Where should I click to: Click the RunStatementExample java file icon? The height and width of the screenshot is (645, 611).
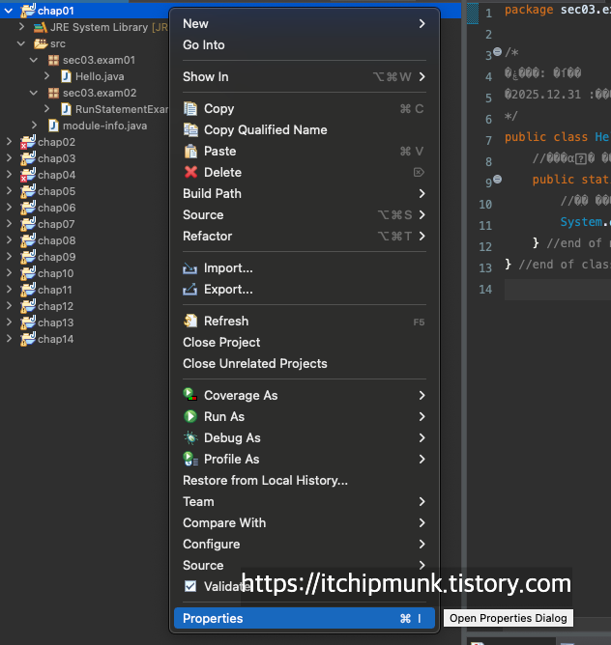(66, 109)
